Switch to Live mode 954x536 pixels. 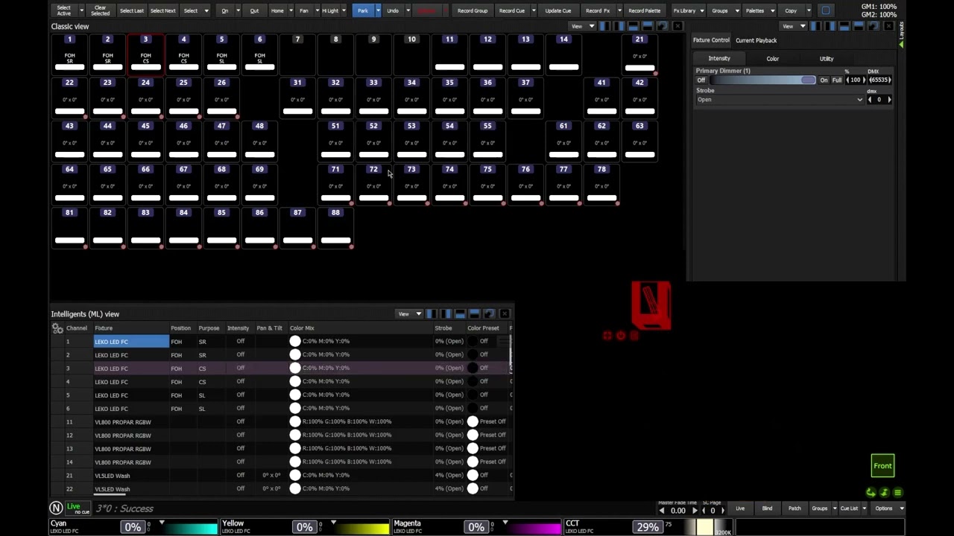(740, 508)
